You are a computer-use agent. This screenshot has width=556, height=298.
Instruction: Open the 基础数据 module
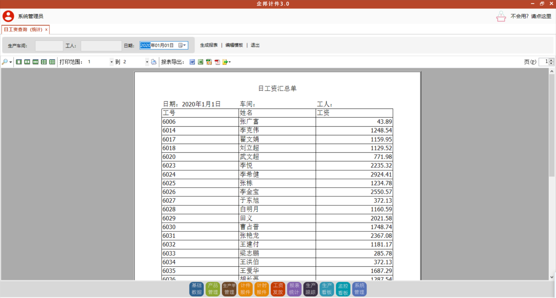pyautogui.click(x=196, y=289)
